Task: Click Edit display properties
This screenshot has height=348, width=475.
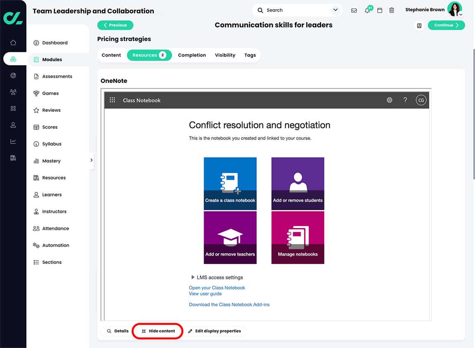Action: pos(214,331)
